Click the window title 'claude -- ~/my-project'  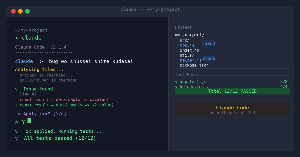tap(150, 9)
